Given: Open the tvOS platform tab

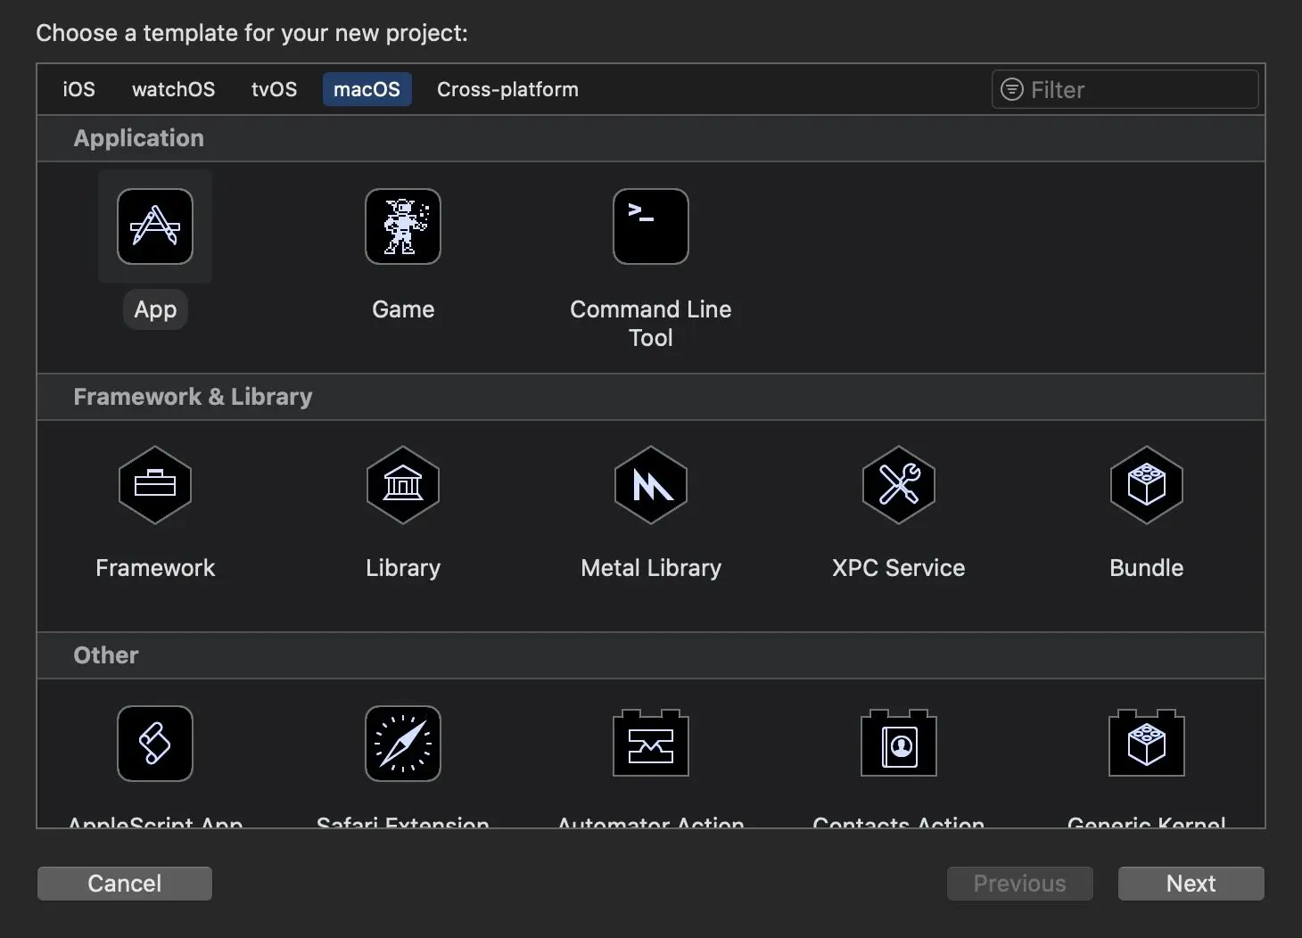Looking at the screenshot, I should point(274,89).
